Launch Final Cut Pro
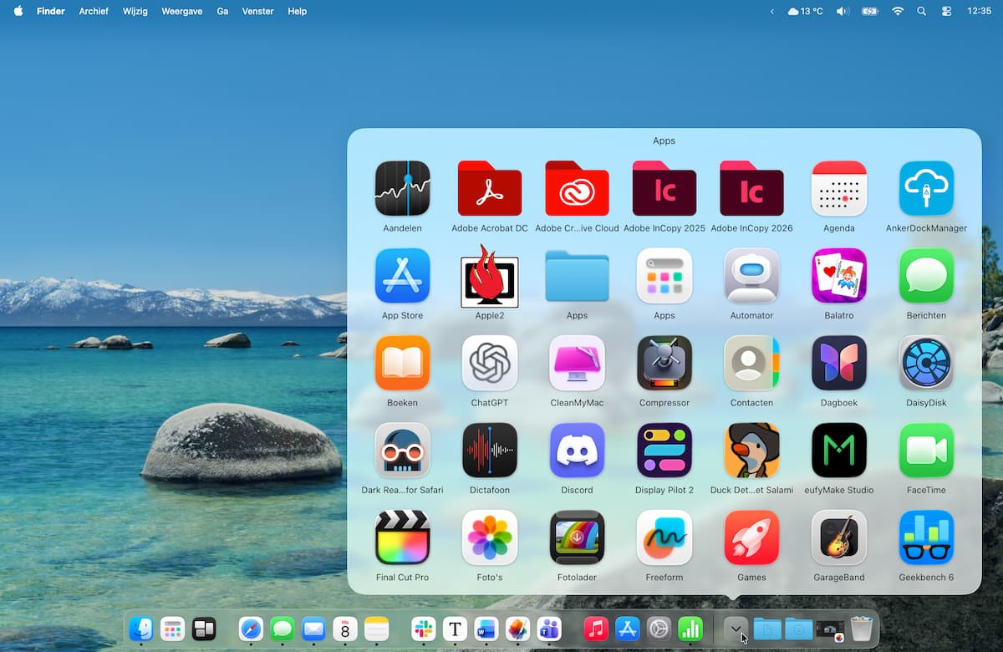Screen dimensions: 1003x652 pyautogui.click(x=402, y=538)
